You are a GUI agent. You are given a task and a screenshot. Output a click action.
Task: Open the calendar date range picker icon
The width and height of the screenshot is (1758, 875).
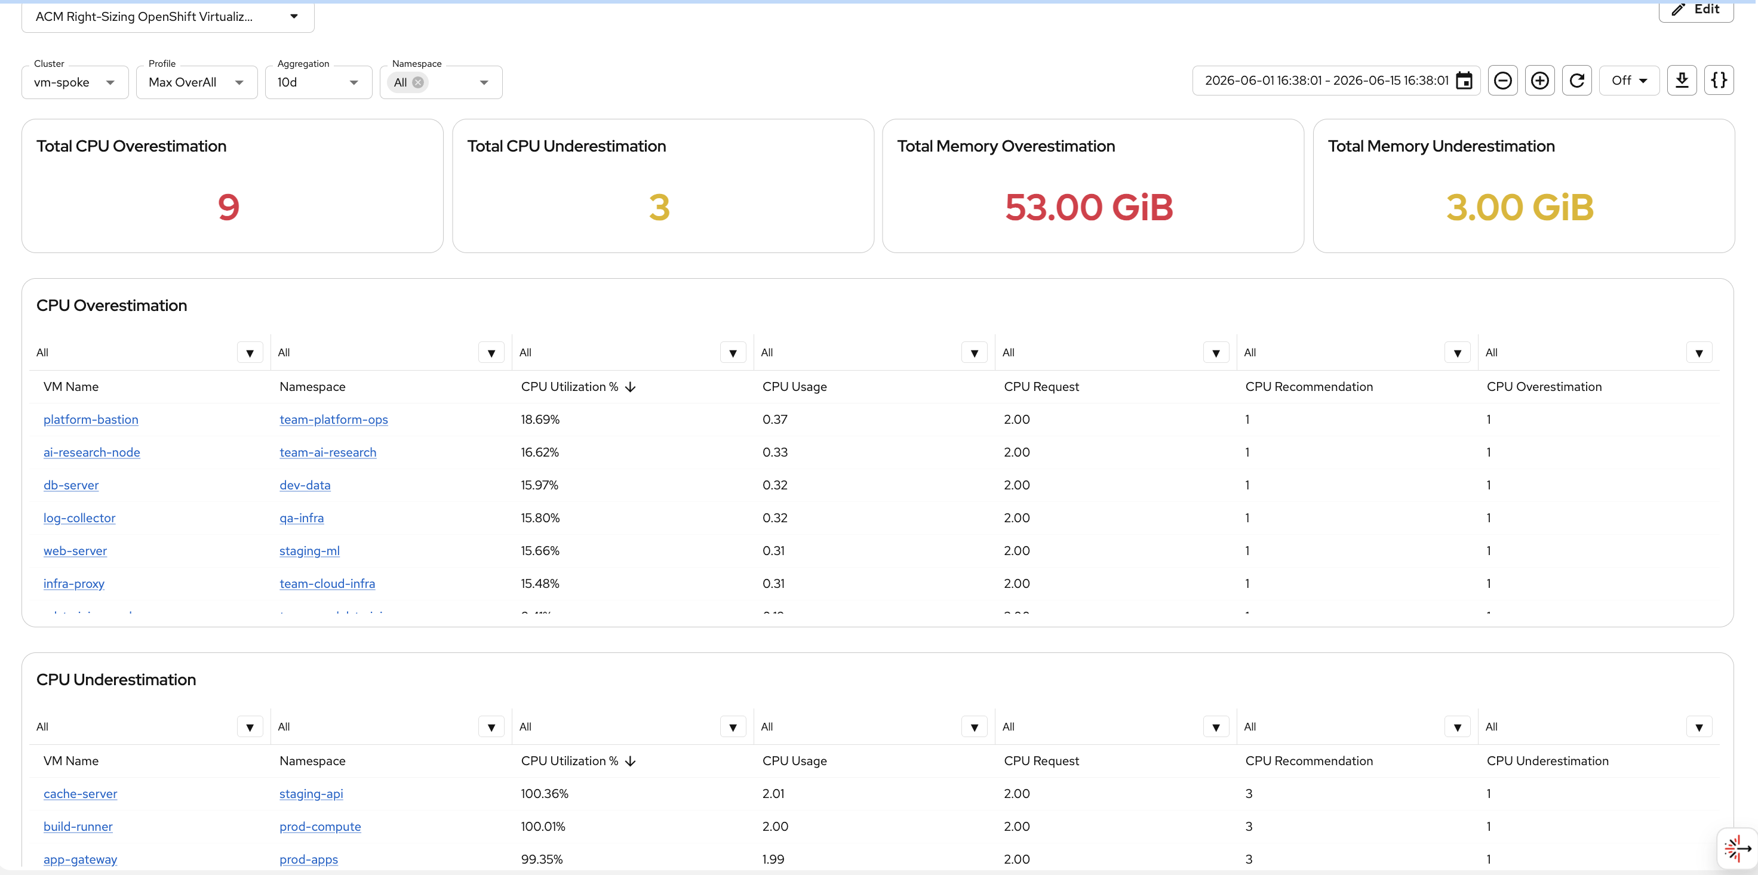1464,81
